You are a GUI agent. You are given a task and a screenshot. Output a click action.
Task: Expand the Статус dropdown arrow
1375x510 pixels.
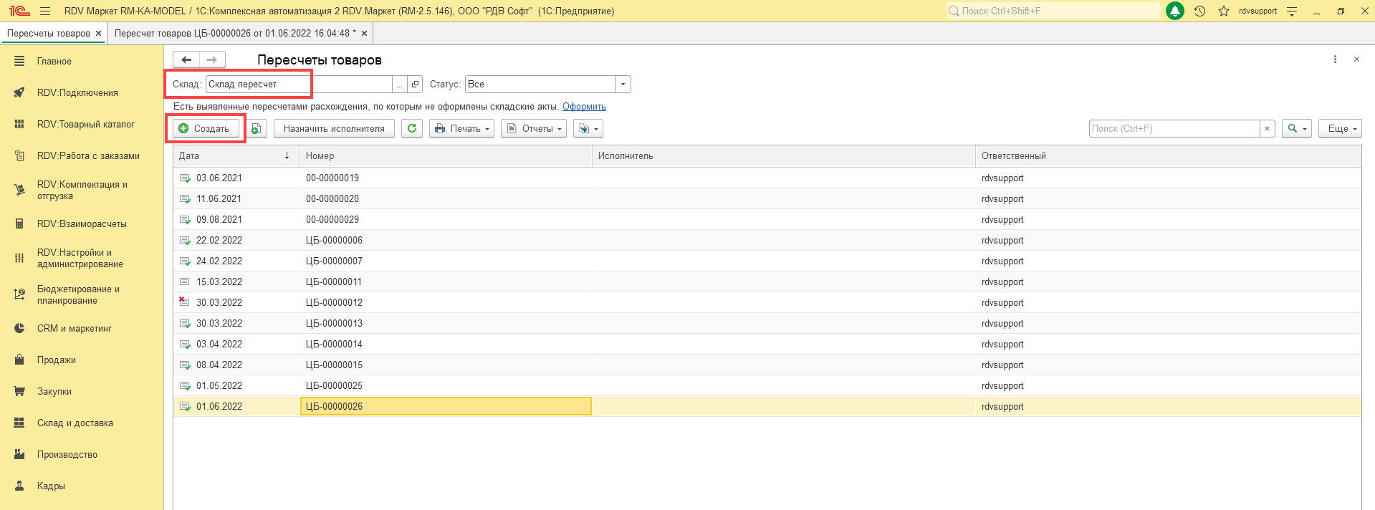pyautogui.click(x=623, y=85)
